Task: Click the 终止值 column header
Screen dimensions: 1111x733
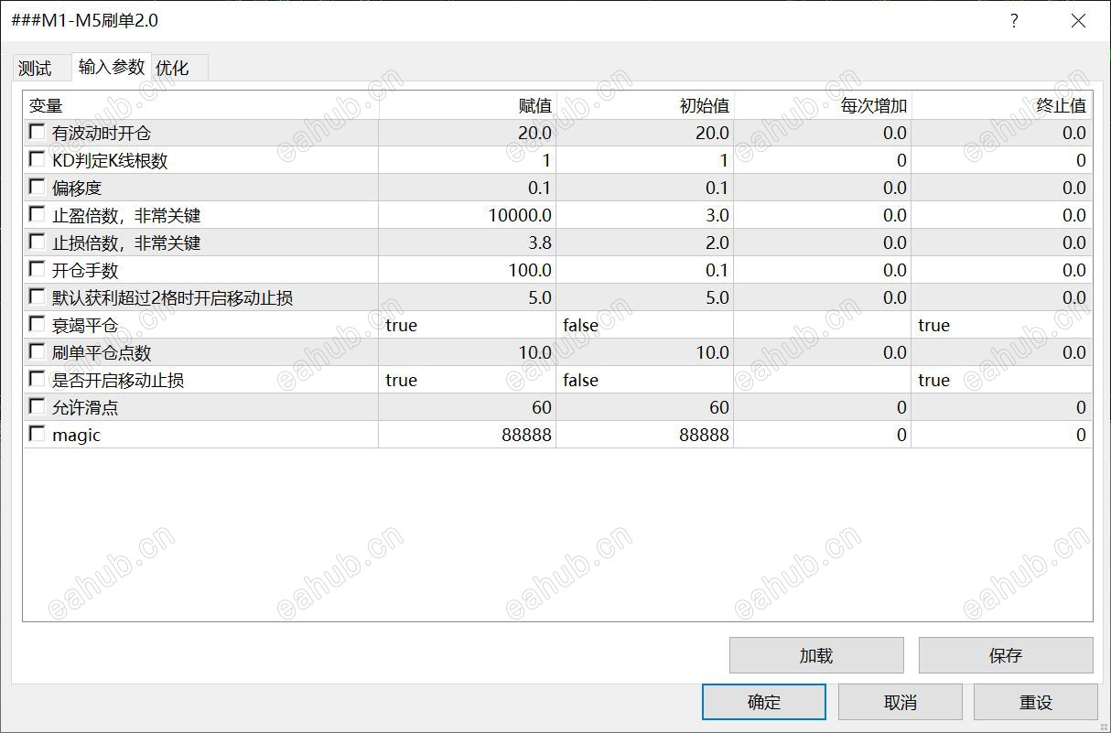Action: coord(1001,105)
